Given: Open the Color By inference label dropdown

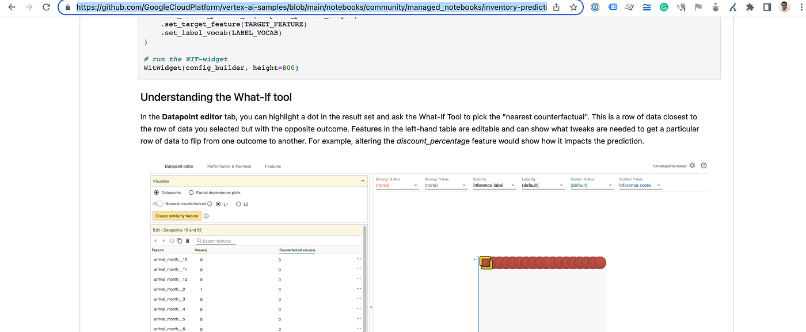Looking at the screenshot, I should click(x=493, y=185).
